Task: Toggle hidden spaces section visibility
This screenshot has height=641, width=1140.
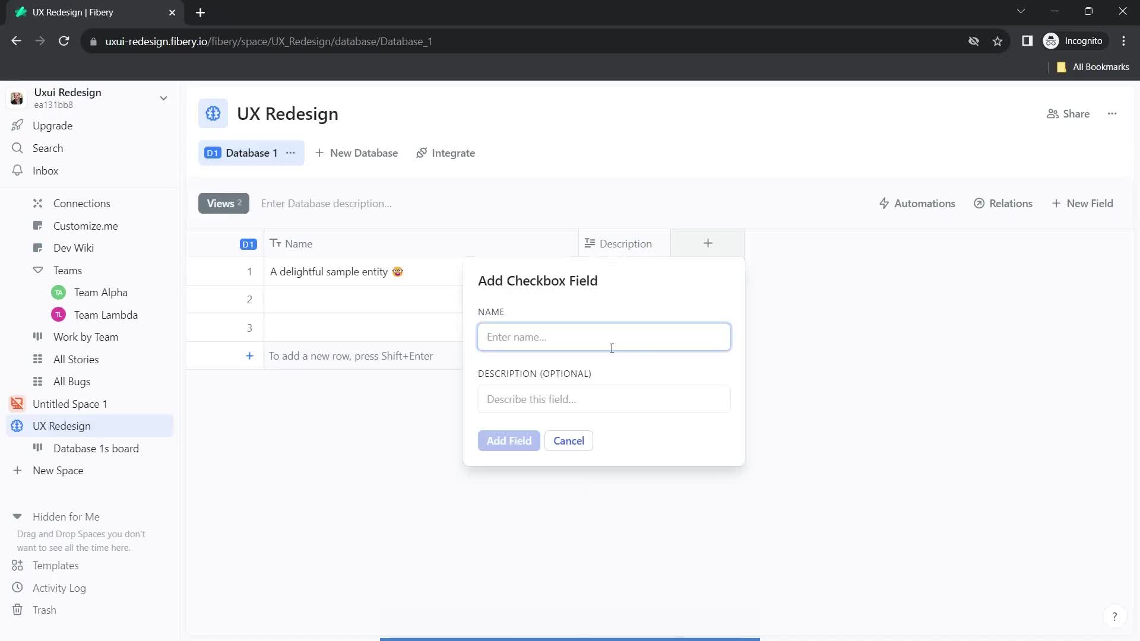Action: click(x=17, y=516)
